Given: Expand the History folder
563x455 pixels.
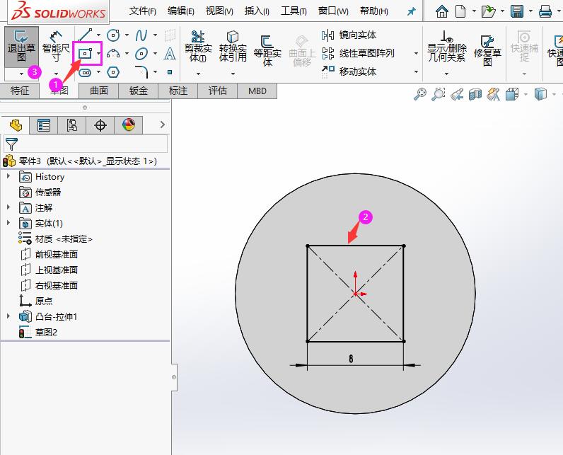Looking at the screenshot, I should coord(8,176).
